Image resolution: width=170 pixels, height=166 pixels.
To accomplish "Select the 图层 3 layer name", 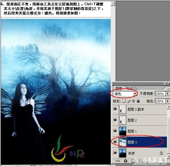I will click(132, 142).
